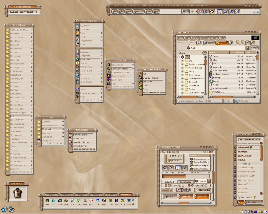Click the Delete X icon in Stuff toolbar
Screen dimensions: 268x214
coord(247,43)
